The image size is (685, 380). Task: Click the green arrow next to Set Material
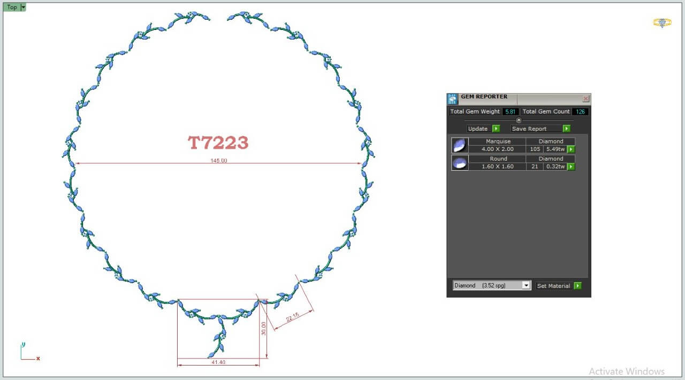[x=577, y=286]
